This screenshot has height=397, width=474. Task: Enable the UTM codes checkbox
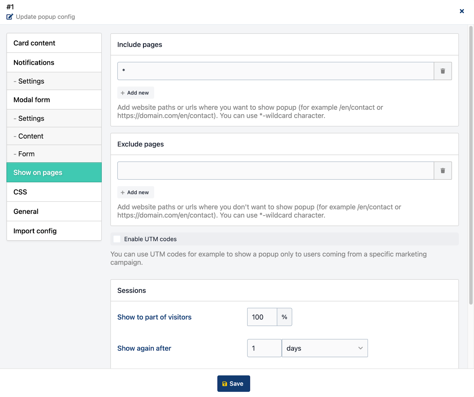(117, 239)
